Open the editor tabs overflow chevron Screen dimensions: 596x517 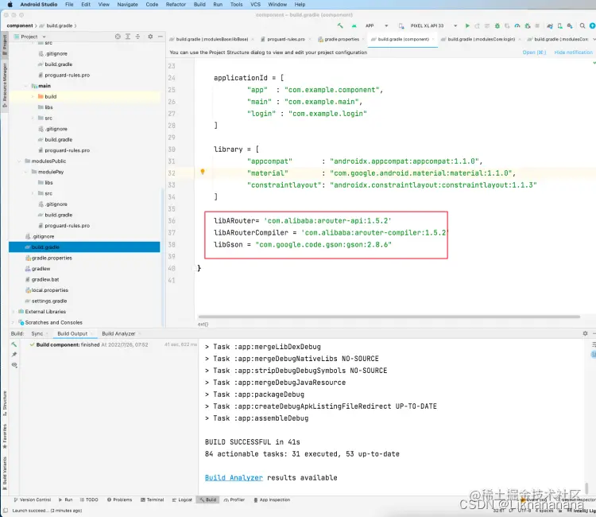(594, 39)
